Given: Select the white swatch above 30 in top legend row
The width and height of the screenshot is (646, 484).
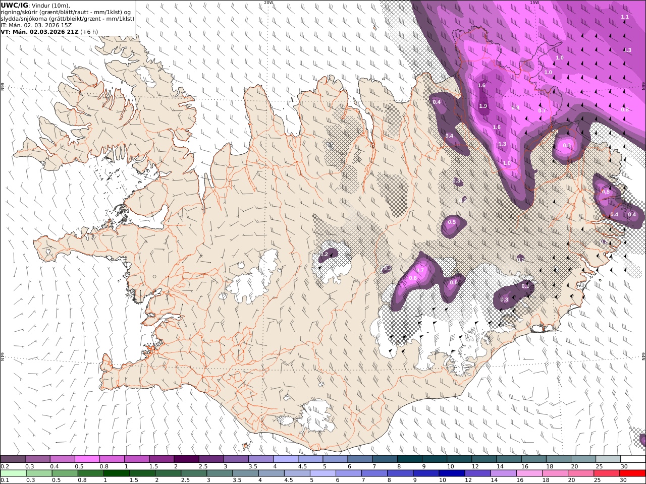Looking at the screenshot, I should (x=633, y=459).
